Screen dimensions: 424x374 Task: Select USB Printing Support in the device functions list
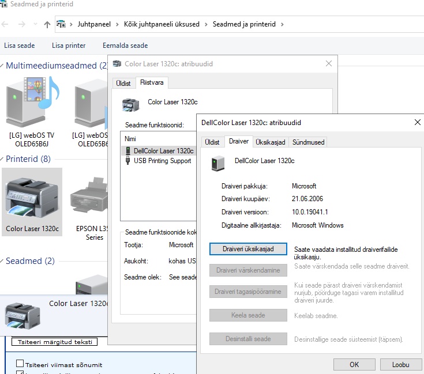pyautogui.click(x=162, y=161)
